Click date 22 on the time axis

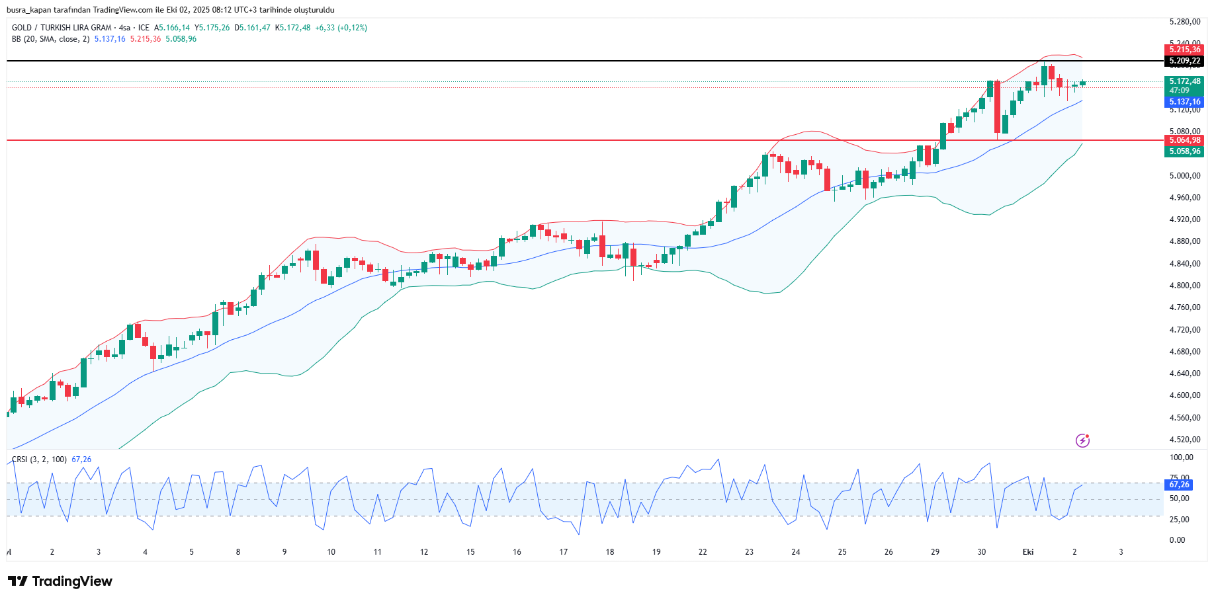tap(703, 552)
